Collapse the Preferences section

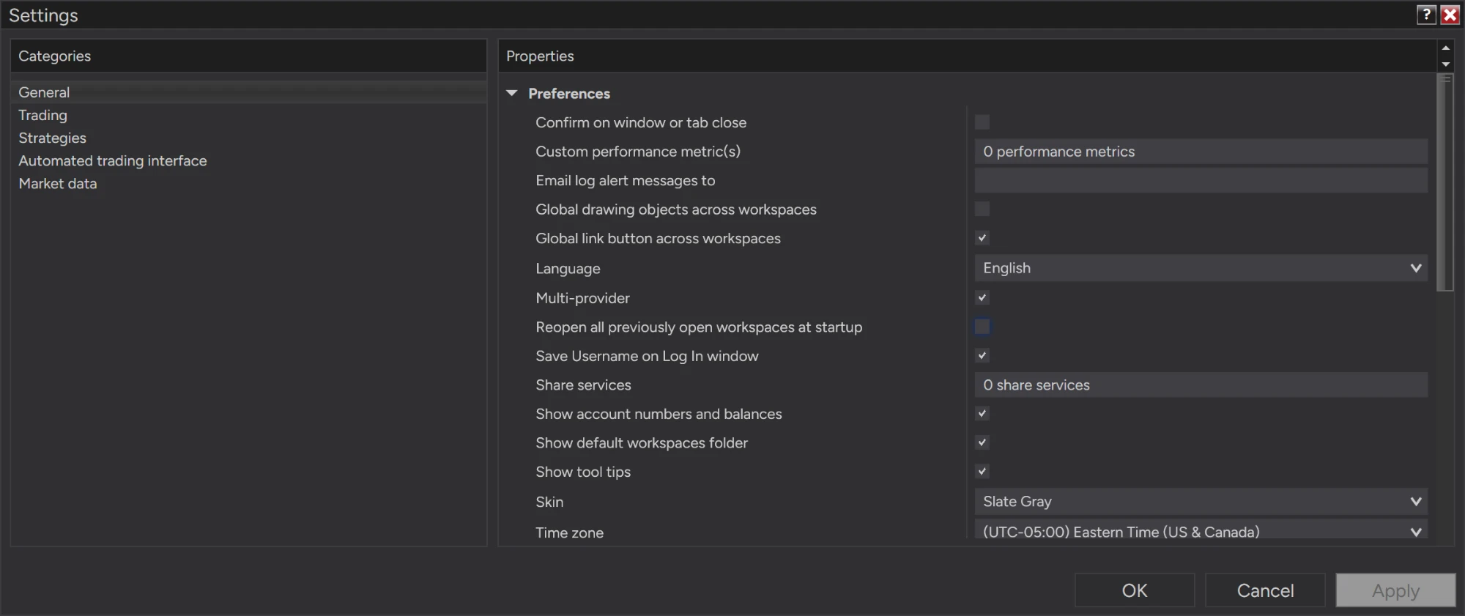512,93
